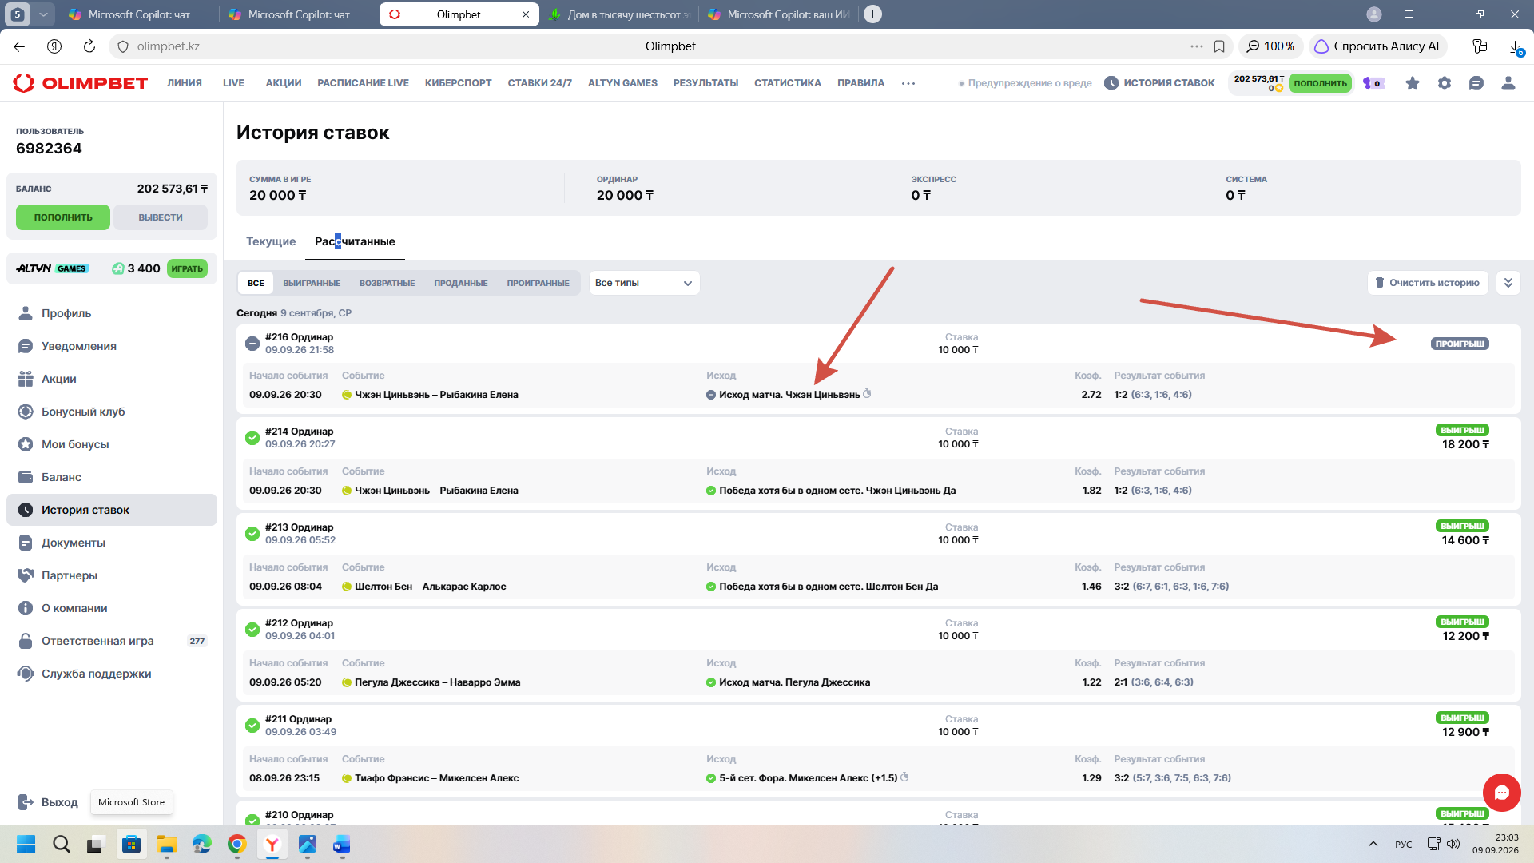Image resolution: width=1534 pixels, height=863 pixels.
Task: Click ИСТОРИЯ СТАВОК link in the header
Action: [1159, 83]
